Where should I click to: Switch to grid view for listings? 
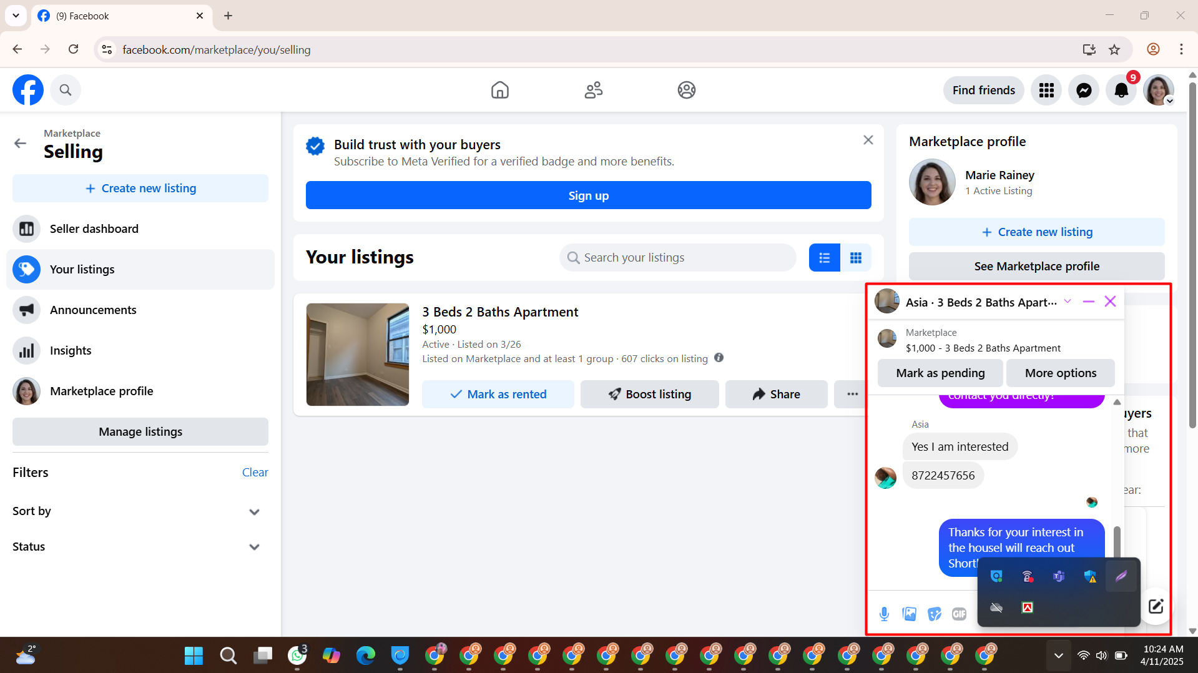[856, 258]
